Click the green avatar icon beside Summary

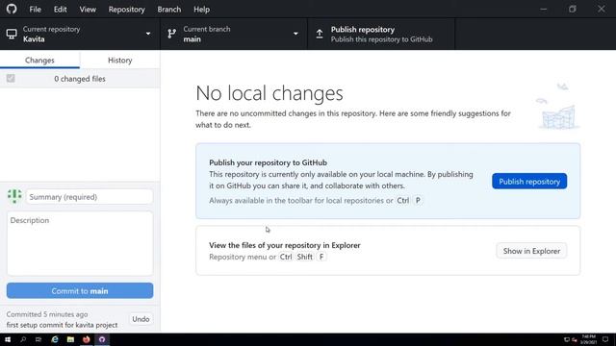[x=14, y=196]
